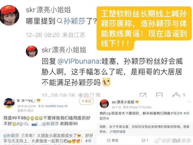Expand the chevron menu on bottom-right post
The image size is (193, 145).
click(189, 102)
